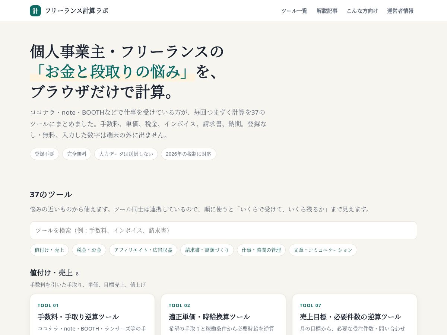The image size is (447, 335).
Task: Focus the ツールを検索 search field
Action: [223, 230]
